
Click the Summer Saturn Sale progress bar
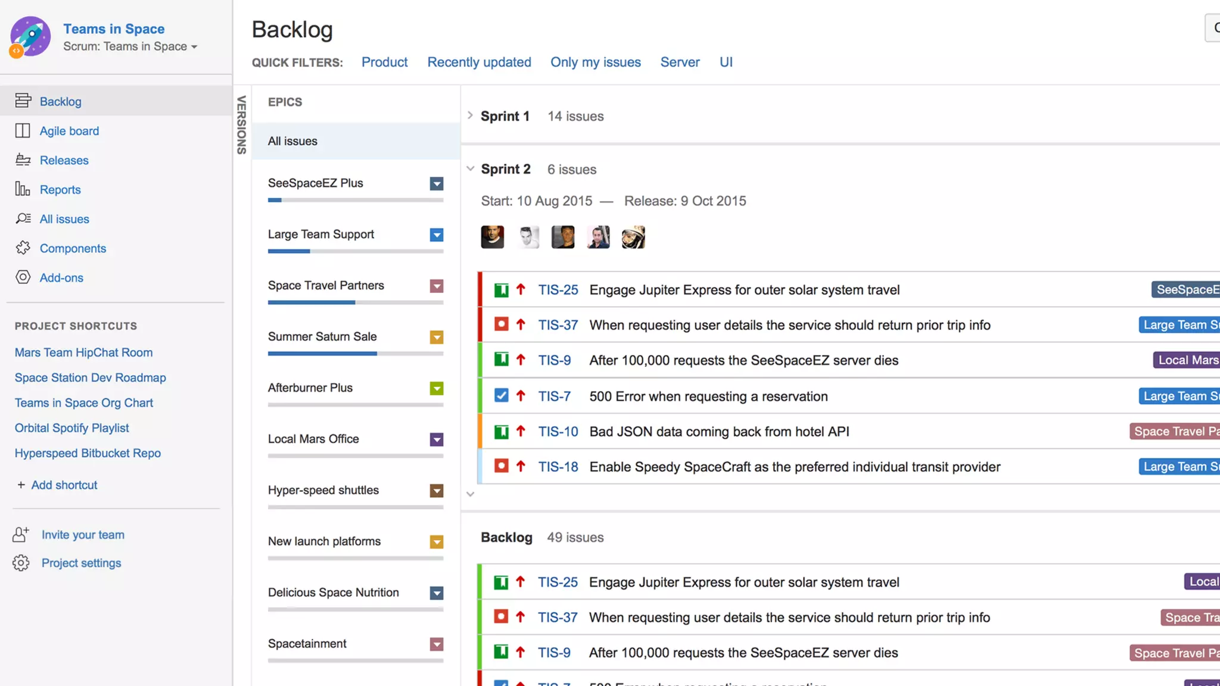pyautogui.click(x=355, y=353)
